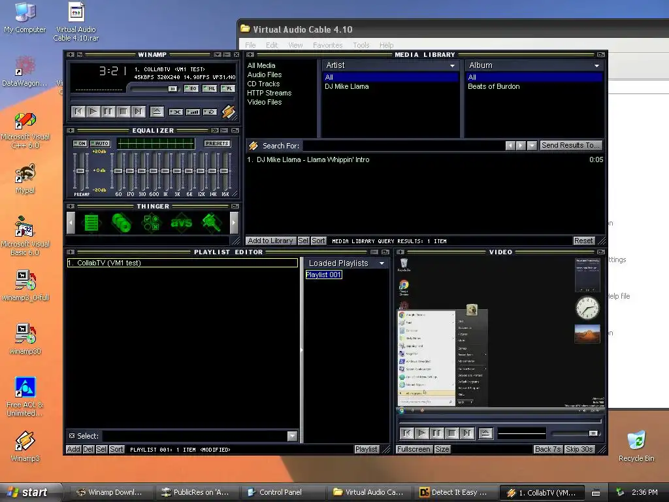
Task: Open the playlist editor Playlist menu
Action: tap(366, 449)
